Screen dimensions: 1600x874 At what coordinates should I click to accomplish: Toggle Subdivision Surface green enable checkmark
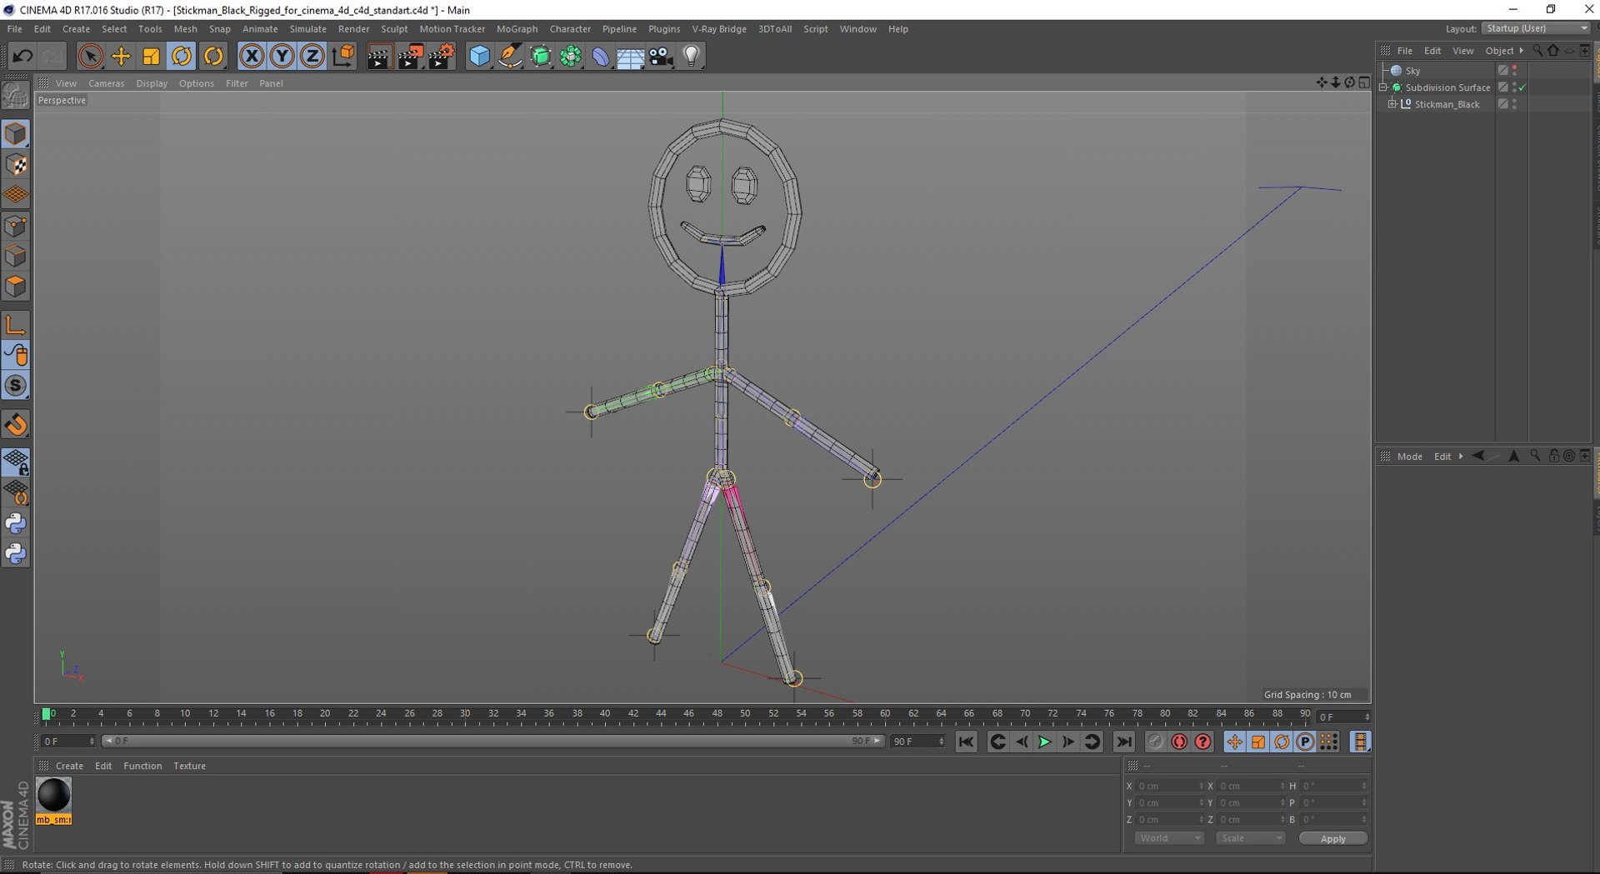pyautogui.click(x=1522, y=87)
